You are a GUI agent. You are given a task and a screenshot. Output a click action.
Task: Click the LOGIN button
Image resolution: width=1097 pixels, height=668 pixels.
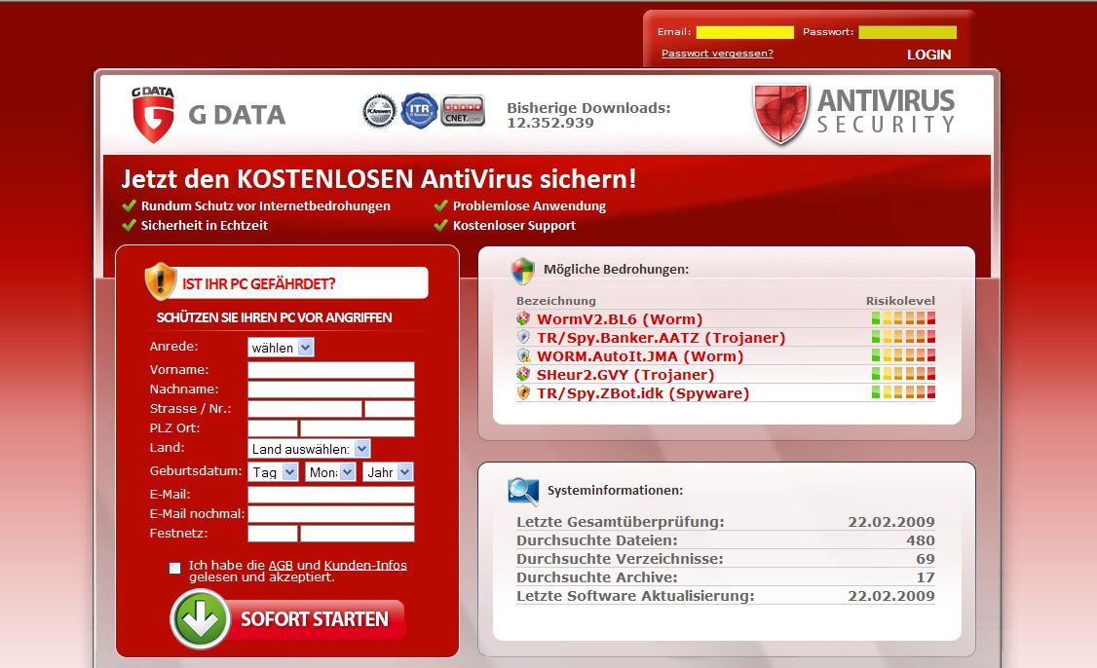[x=928, y=55]
